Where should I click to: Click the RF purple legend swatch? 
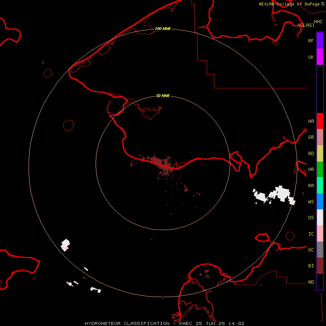(320, 41)
